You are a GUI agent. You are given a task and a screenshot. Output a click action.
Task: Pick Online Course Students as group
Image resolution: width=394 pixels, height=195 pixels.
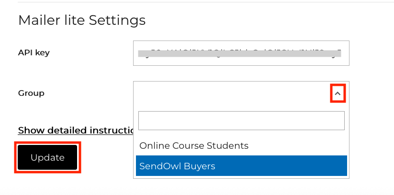click(x=194, y=145)
